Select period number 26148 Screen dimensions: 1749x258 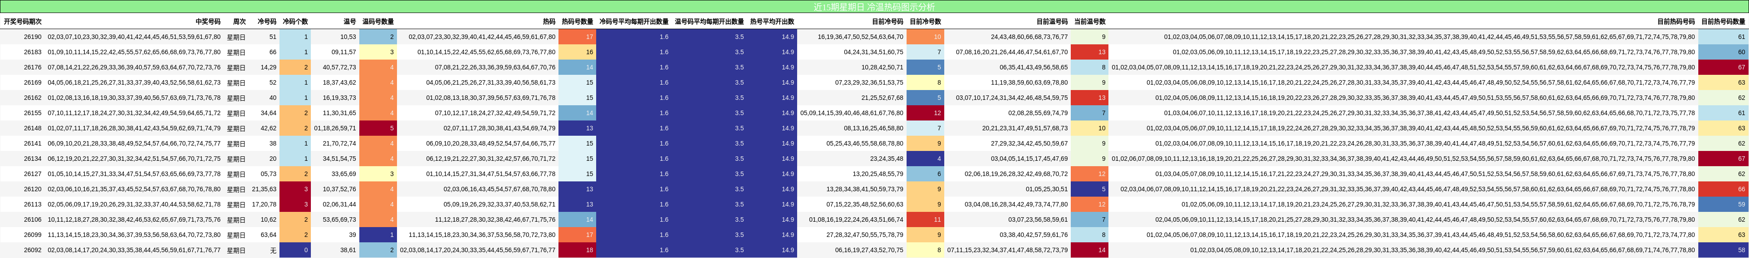(33, 129)
